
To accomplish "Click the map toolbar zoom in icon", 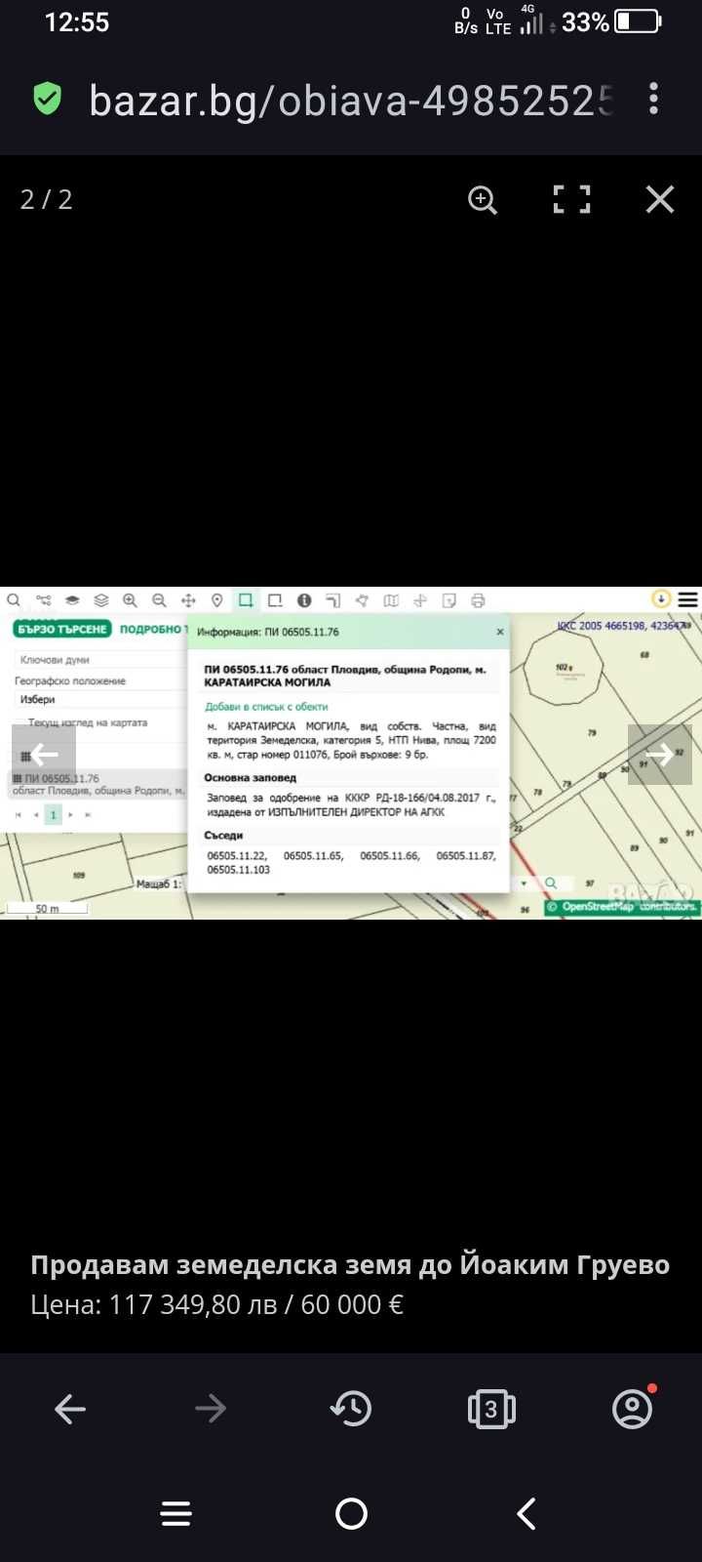I will click(x=130, y=600).
